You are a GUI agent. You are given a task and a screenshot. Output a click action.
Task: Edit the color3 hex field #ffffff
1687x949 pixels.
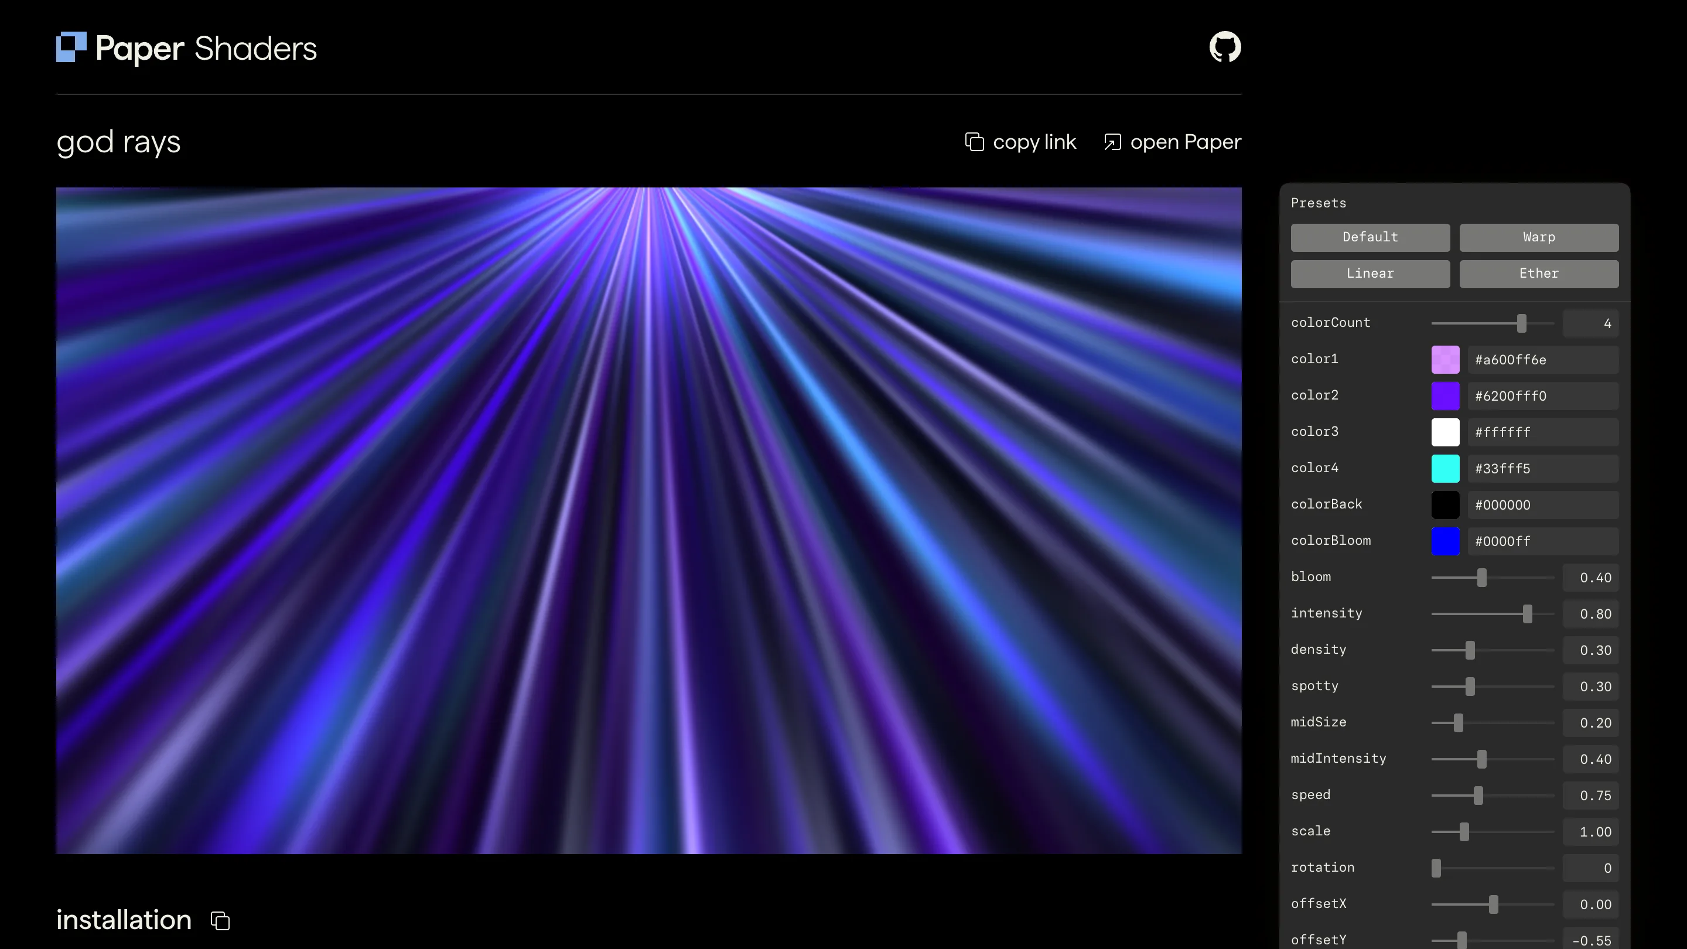1543,432
